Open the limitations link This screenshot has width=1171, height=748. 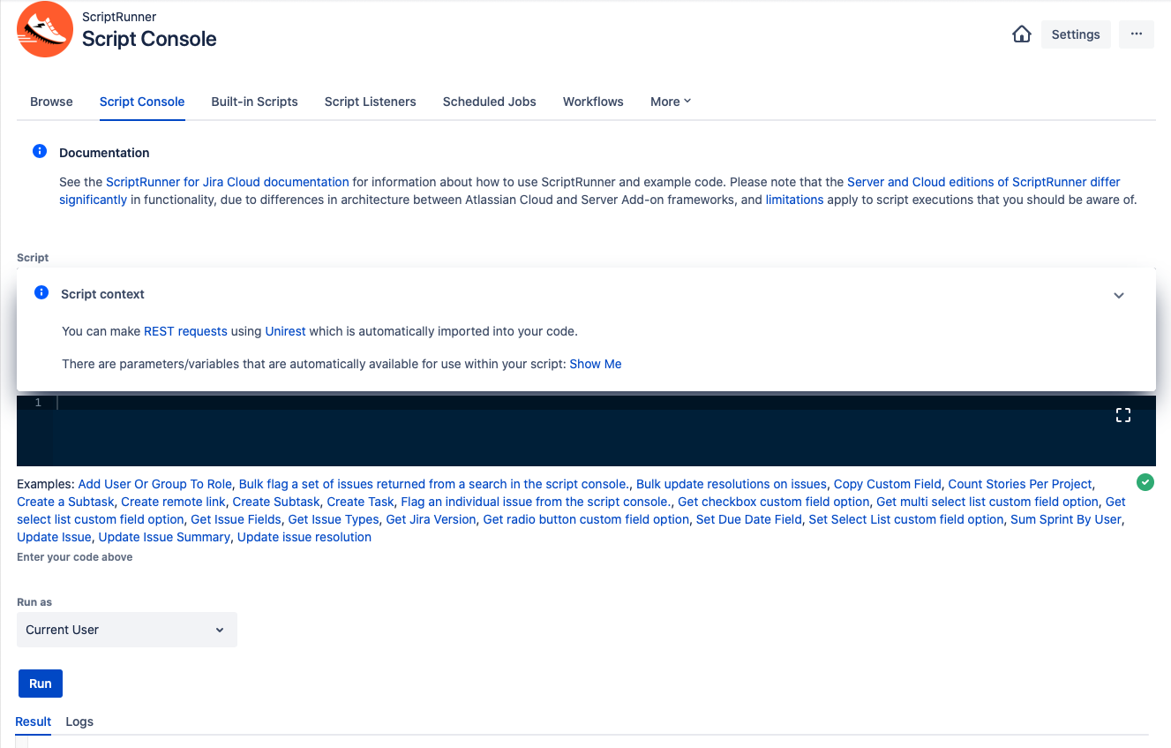click(794, 200)
